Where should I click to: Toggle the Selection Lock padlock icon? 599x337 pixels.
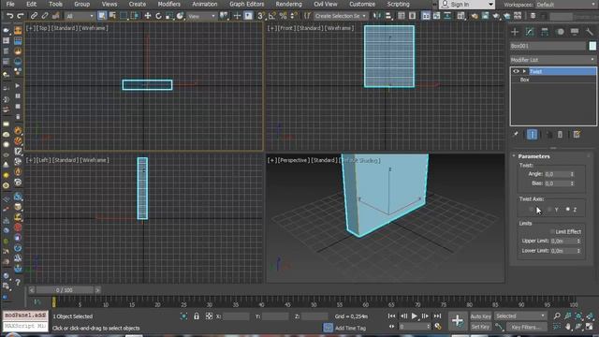(197, 316)
